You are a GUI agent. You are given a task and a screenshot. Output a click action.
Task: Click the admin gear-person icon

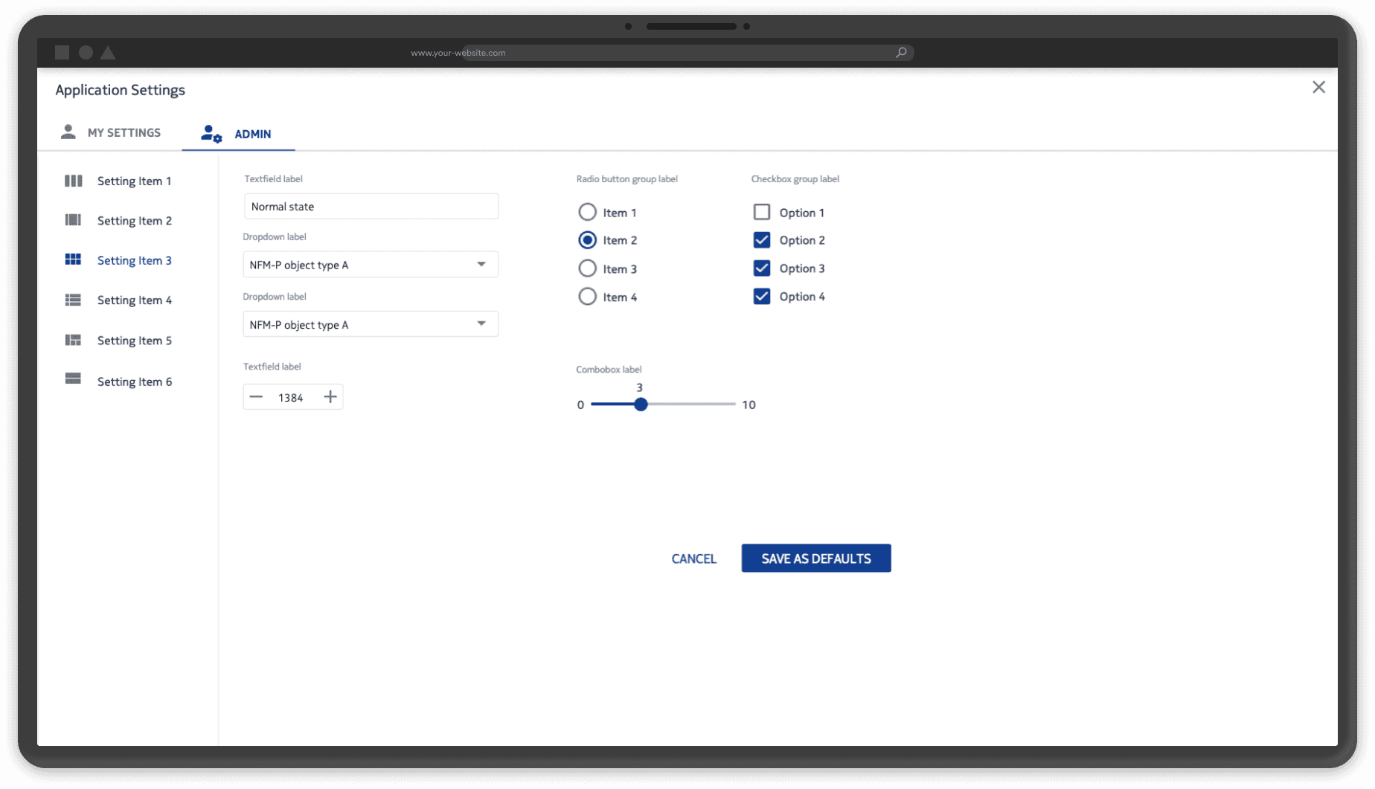click(210, 133)
